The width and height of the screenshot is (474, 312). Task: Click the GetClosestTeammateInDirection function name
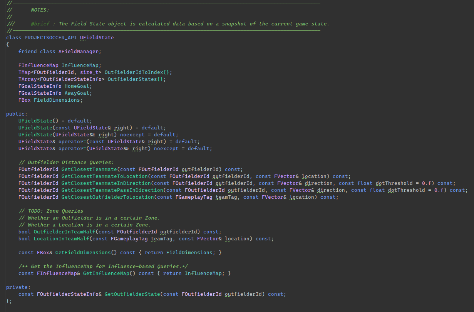pos(106,183)
